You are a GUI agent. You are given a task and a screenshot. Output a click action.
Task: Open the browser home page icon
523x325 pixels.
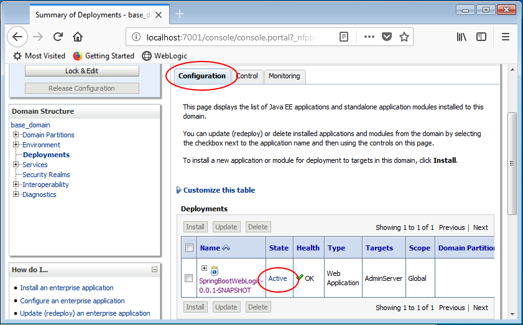(78, 37)
